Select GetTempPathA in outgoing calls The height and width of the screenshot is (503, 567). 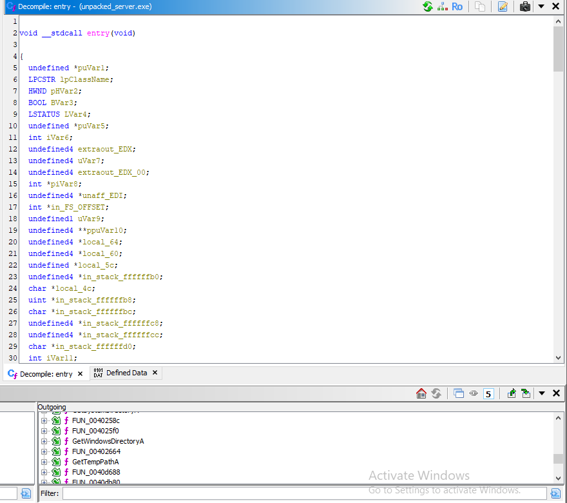coord(95,462)
